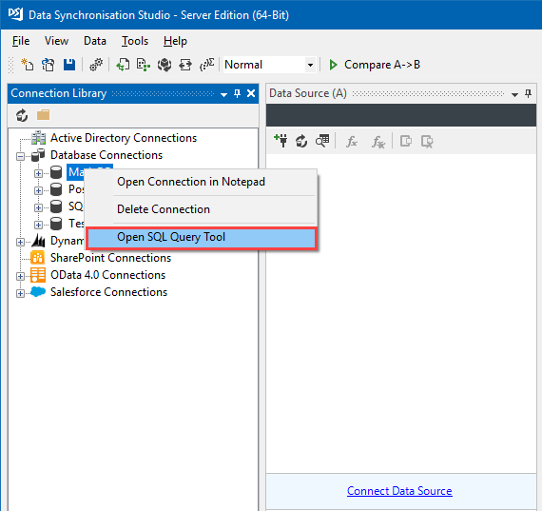This screenshot has width=542, height=511.
Task: Expand the highlighted first database connection
Action: [x=38, y=173]
